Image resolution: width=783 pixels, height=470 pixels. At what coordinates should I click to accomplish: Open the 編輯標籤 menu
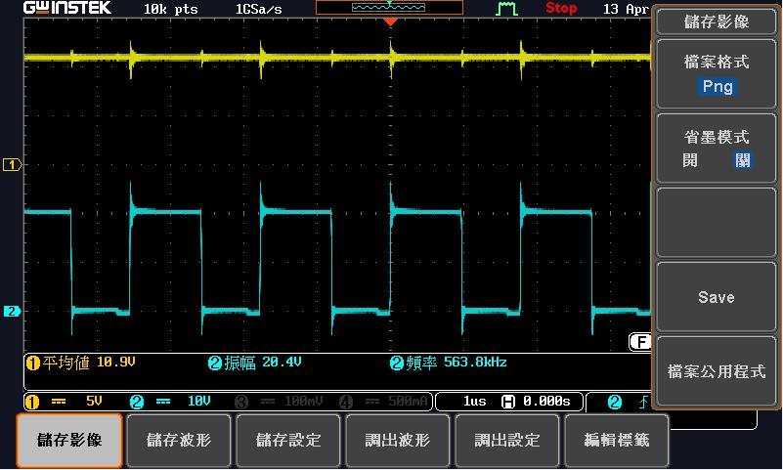617,440
